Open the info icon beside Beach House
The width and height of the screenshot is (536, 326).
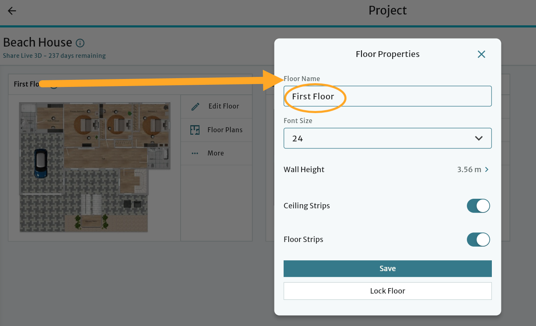(80, 43)
